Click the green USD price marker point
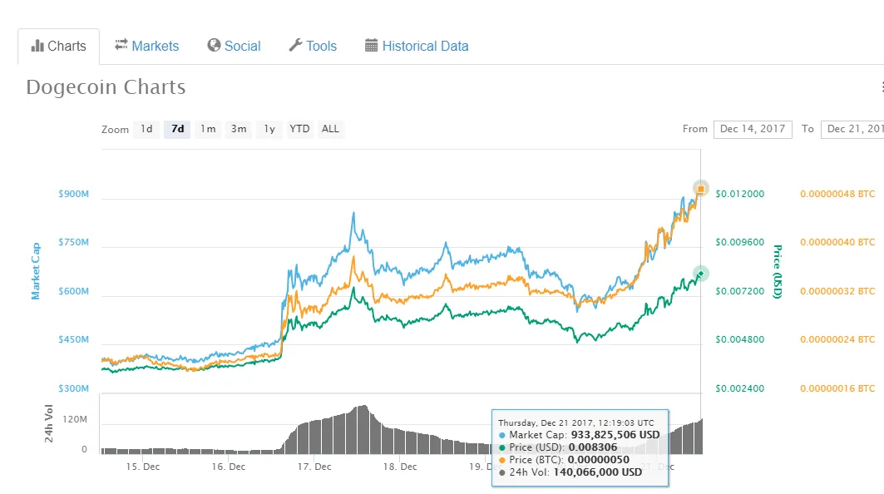This screenshot has width=884, height=494. pyautogui.click(x=701, y=274)
